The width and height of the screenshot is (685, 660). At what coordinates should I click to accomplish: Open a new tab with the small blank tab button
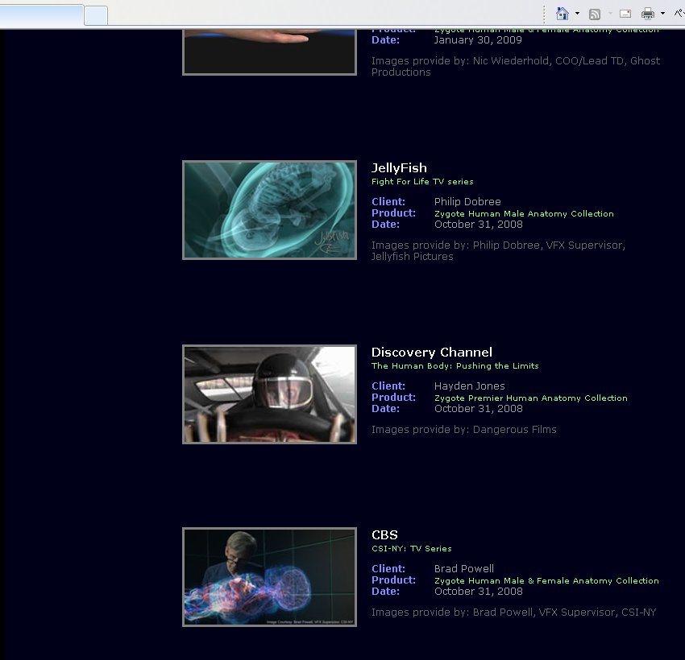point(96,16)
